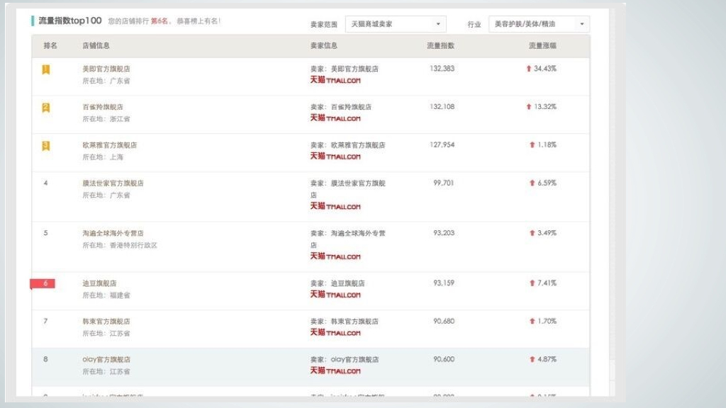This screenshot has height=408, width=726.
Task: Open the 卖家范围 seller scope dropdown
Action: click(x=394, y=23)
